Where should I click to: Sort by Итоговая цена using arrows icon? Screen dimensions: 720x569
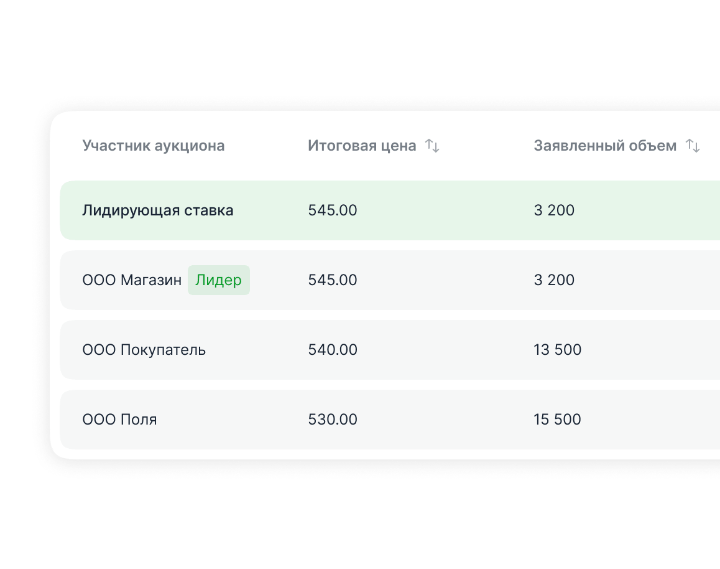(432, 146)
